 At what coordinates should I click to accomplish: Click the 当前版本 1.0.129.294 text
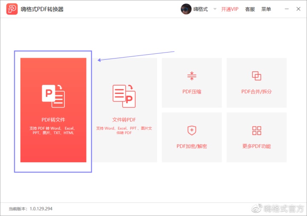(31, 209)
